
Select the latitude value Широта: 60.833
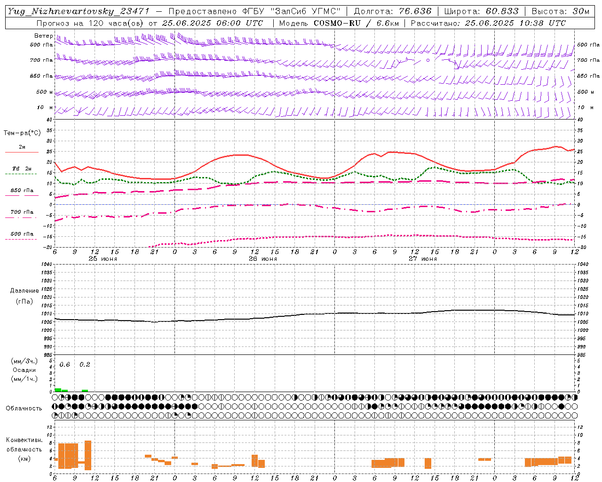click(481, 11)
